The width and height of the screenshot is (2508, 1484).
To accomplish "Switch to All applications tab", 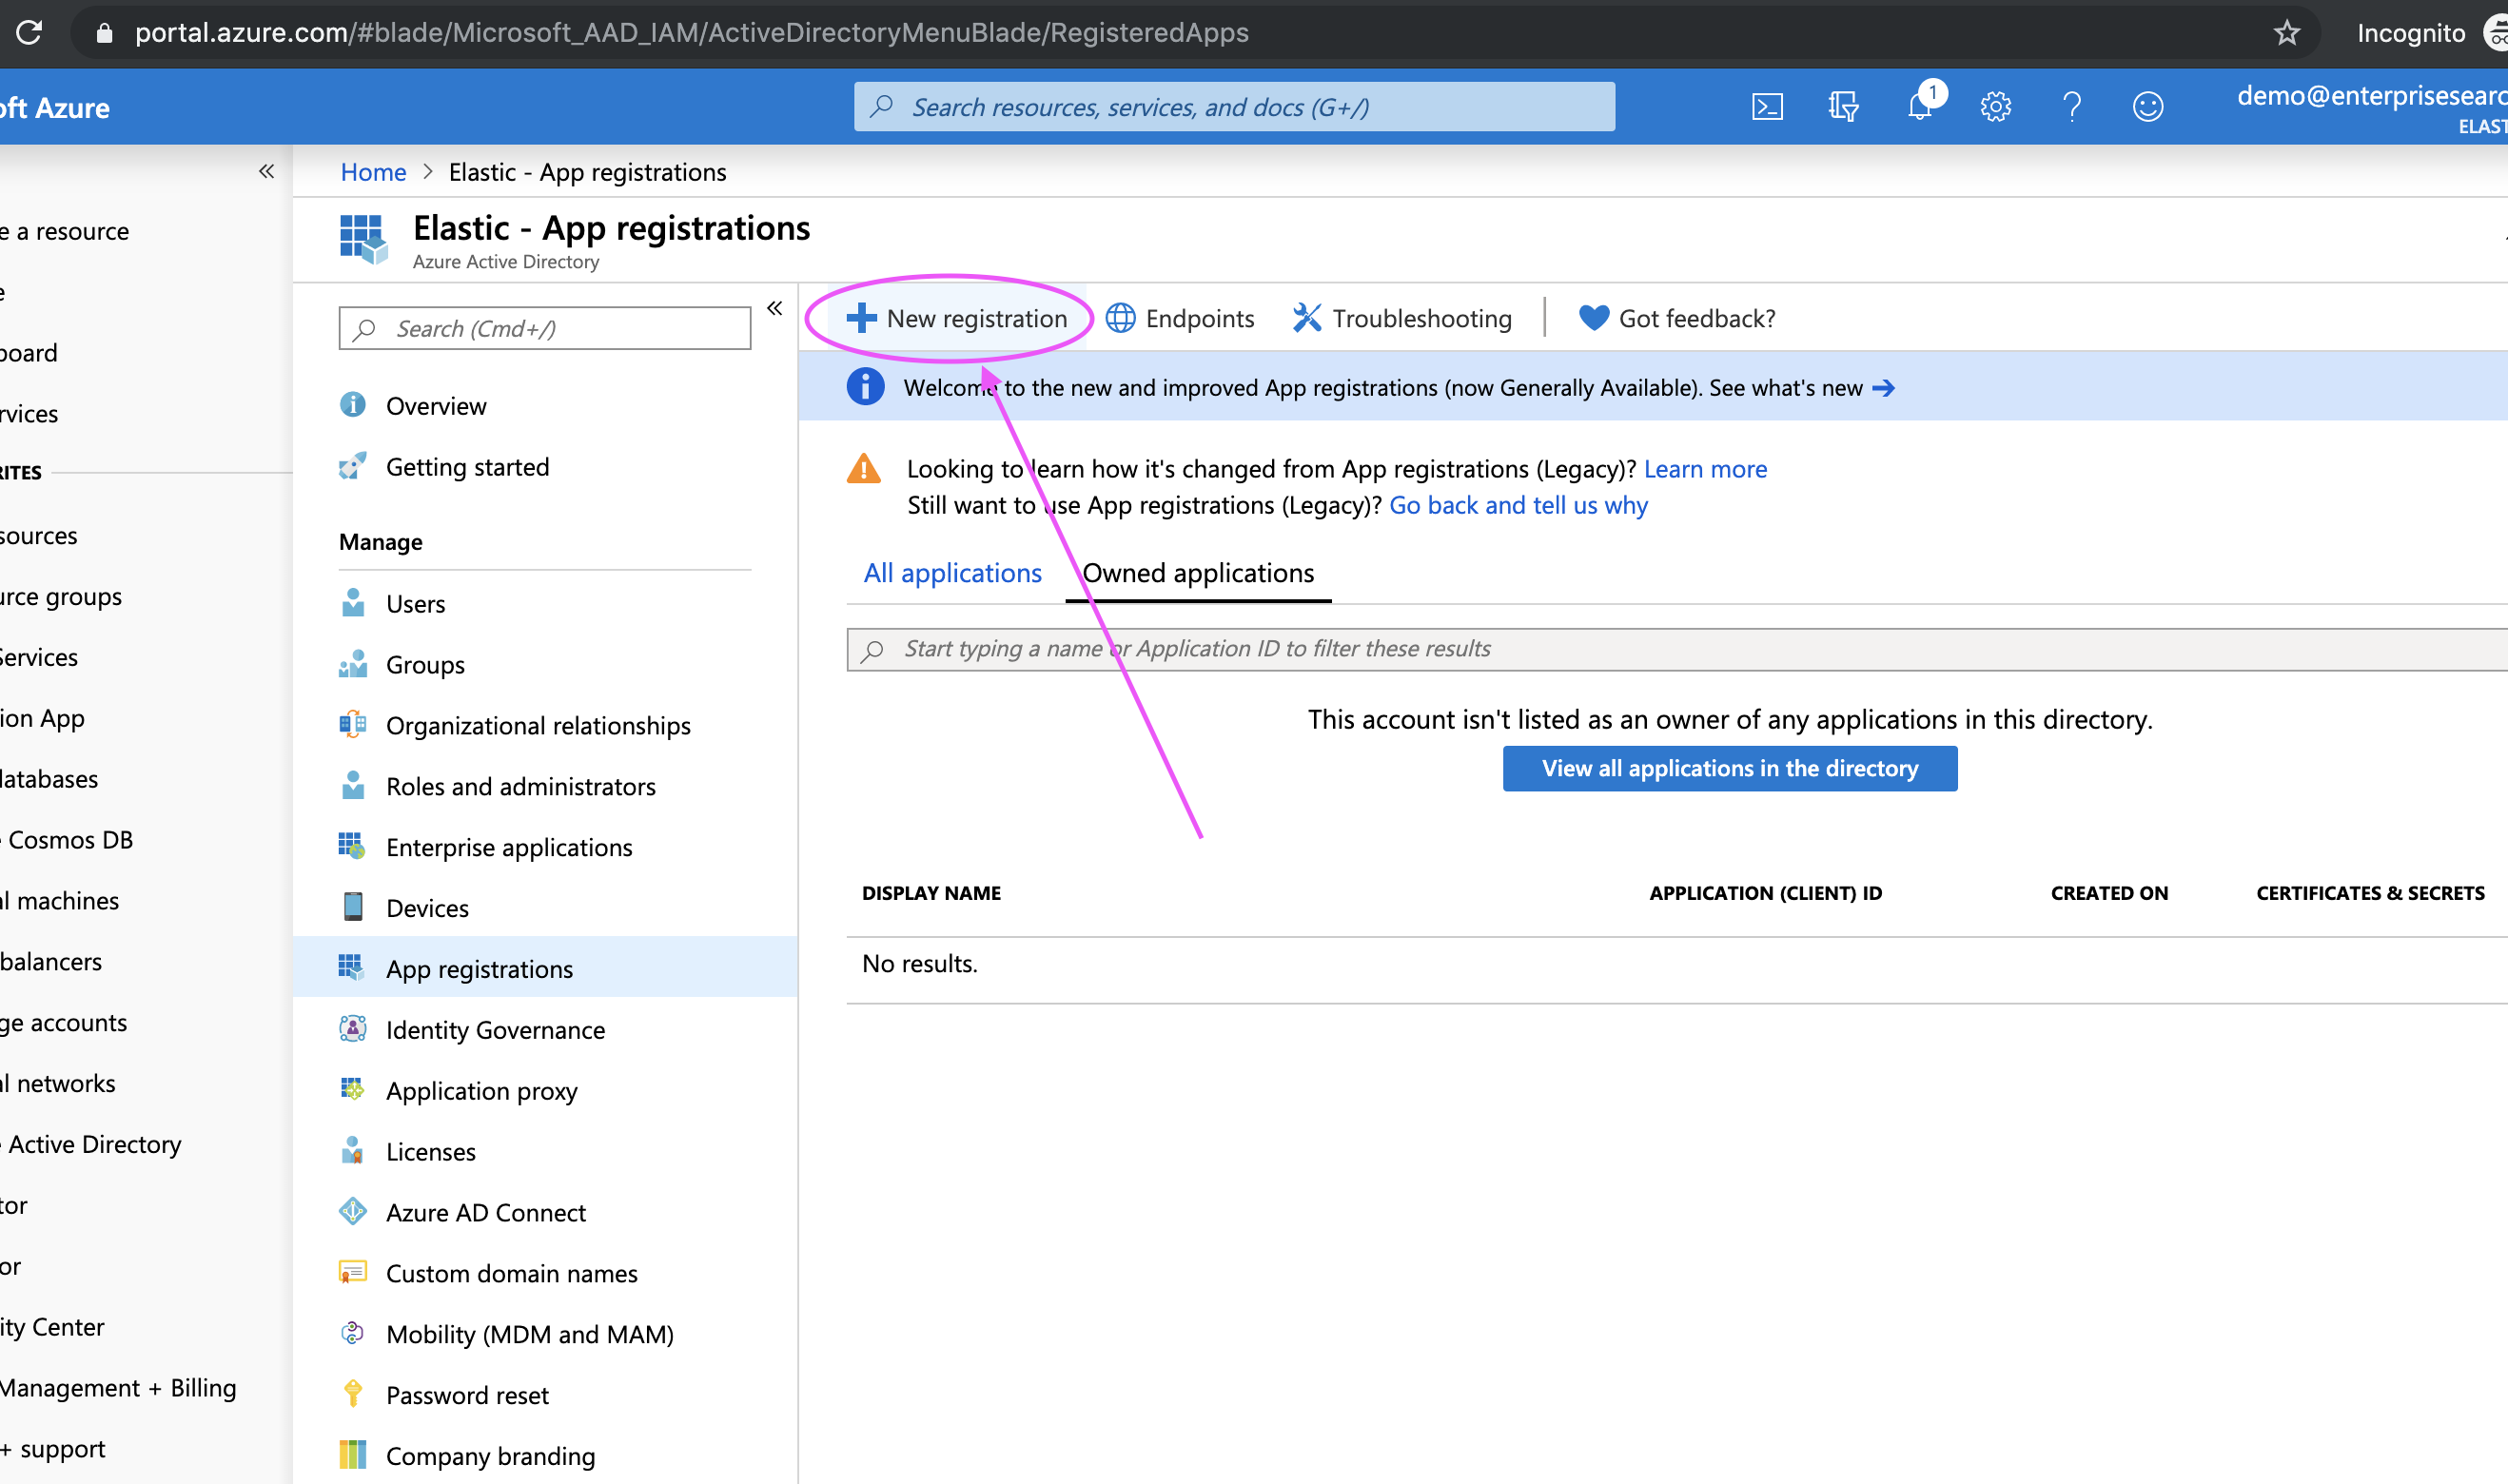I will (x=952, y=571).
